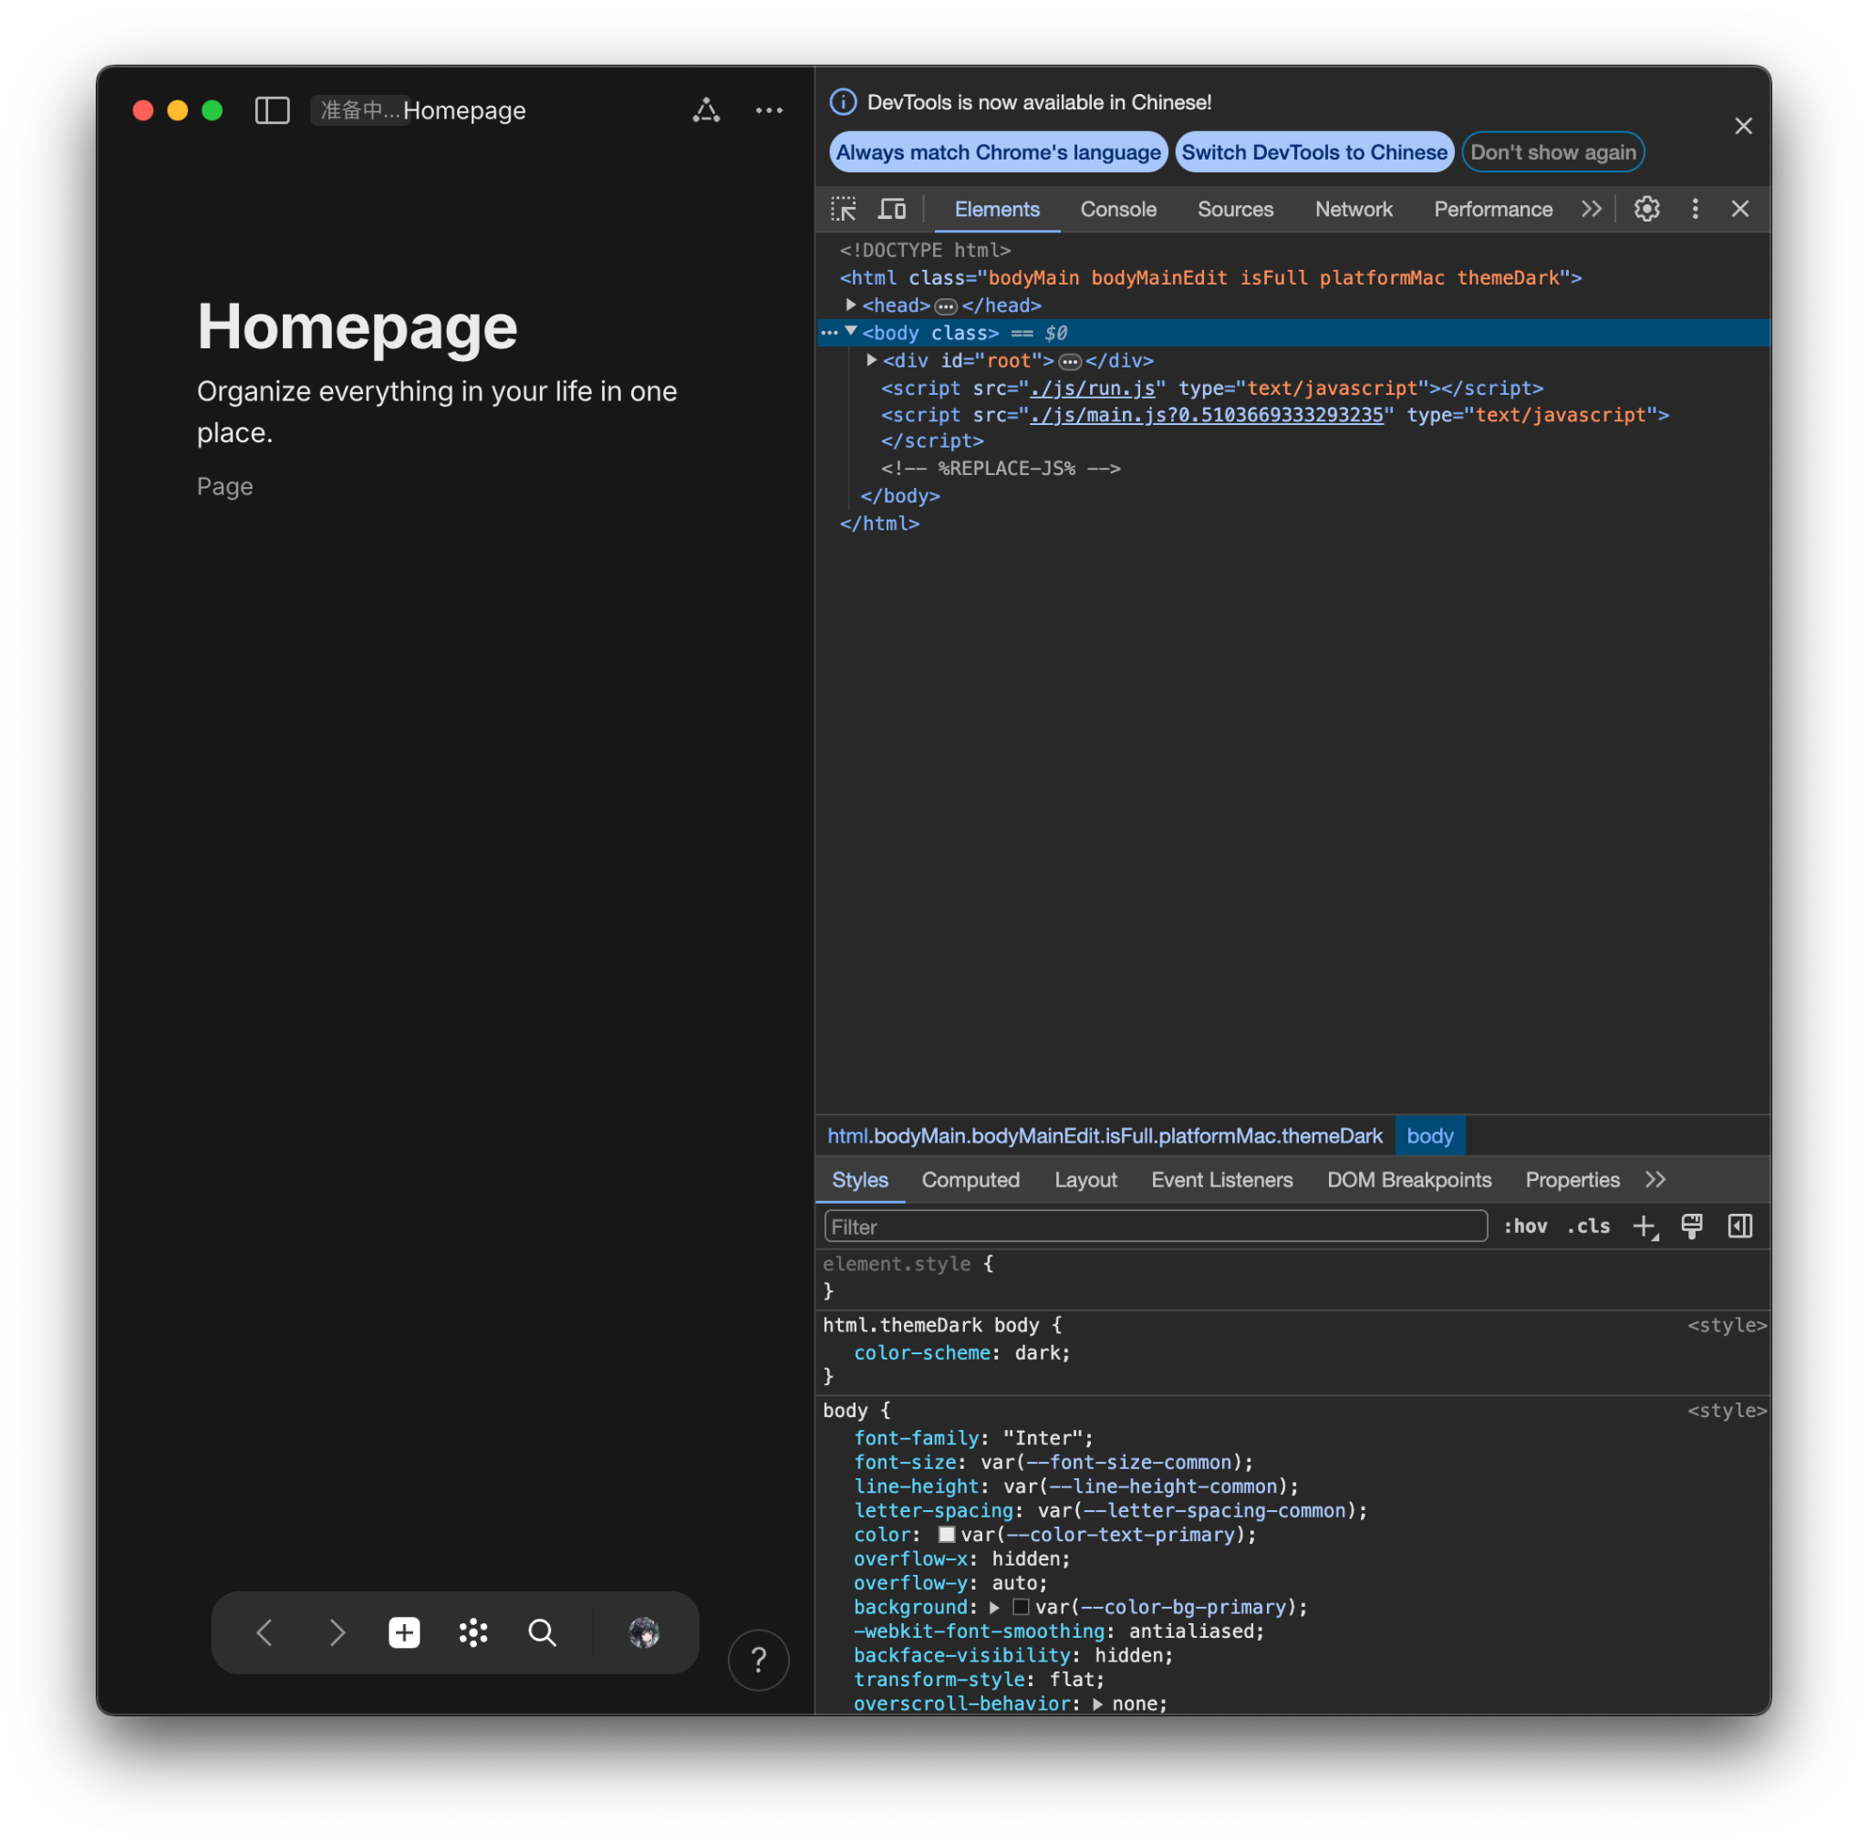The image size is (1868, 1843).
Task: Open the library dots icon
Action: pos(472,1632)
